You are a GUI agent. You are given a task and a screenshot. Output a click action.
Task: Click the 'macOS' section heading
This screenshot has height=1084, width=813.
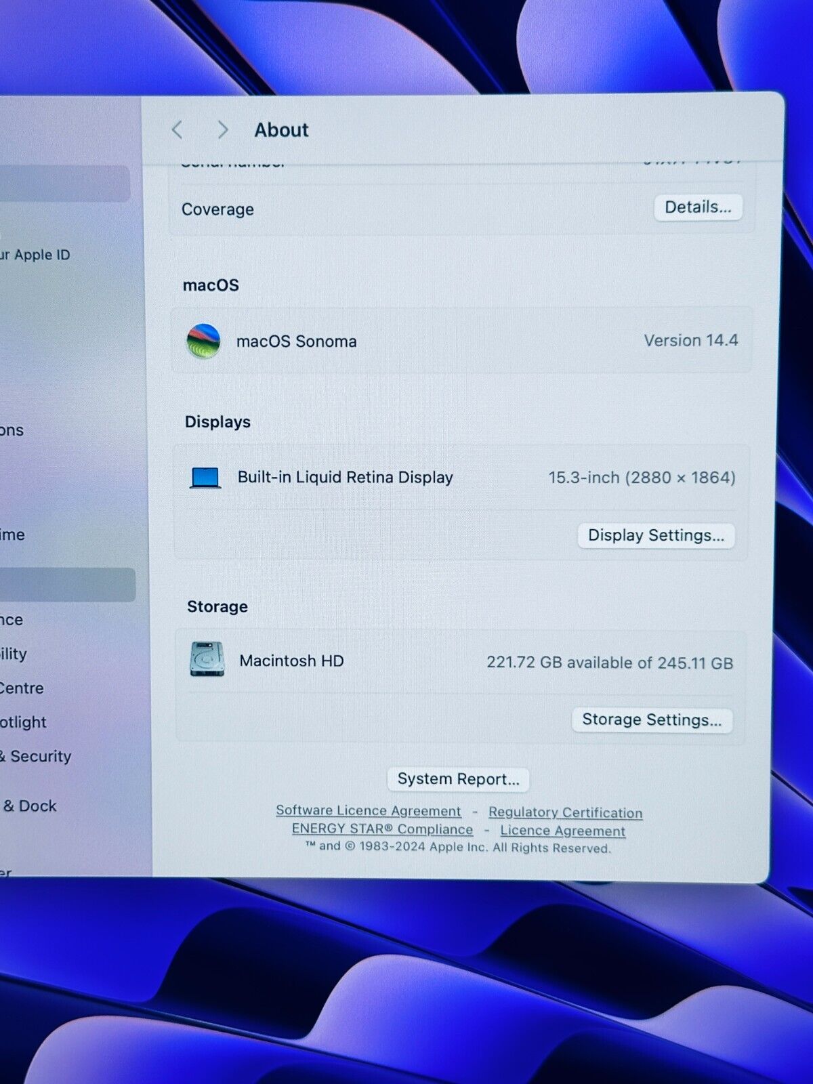pyautogui.click(x=211, y=285)
